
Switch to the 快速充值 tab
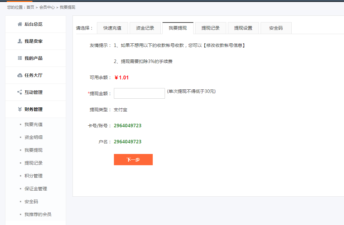click(x=112, y=28)
